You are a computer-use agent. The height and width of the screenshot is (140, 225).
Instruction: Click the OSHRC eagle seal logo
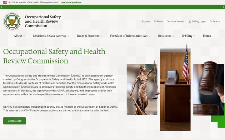point(12,21)
